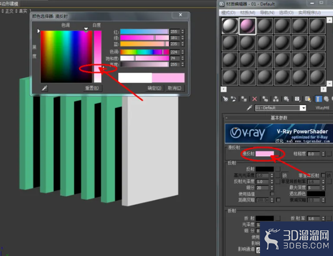Select the pink material sample sphere
Screen dimensions: 333x256
pyautogui.click(x=247, y=26)
